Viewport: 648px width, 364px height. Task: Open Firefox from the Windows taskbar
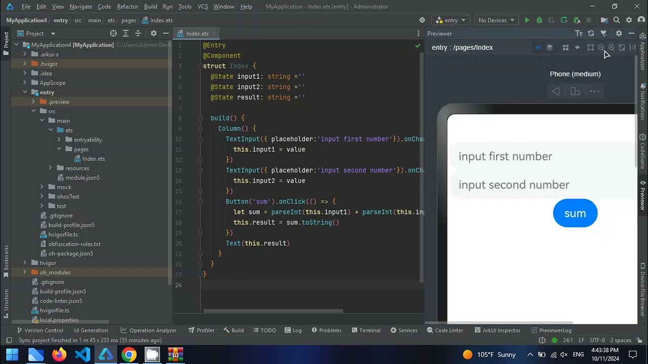click(x=59, y=354)
